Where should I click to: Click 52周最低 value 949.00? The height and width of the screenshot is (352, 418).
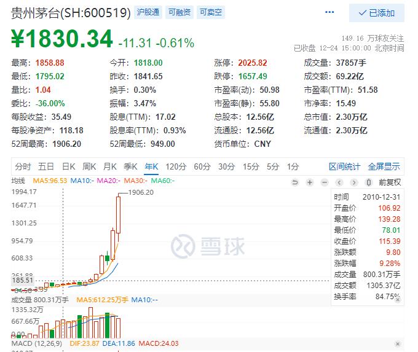pyautogui.click(x=163, y=144)
